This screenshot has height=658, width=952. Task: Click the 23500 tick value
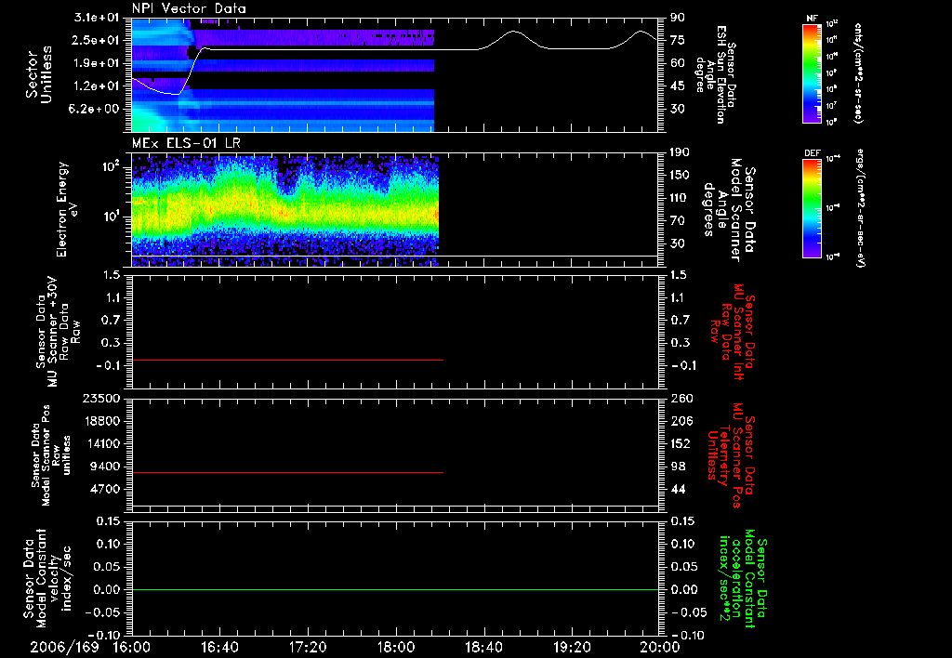coord(100,398)
